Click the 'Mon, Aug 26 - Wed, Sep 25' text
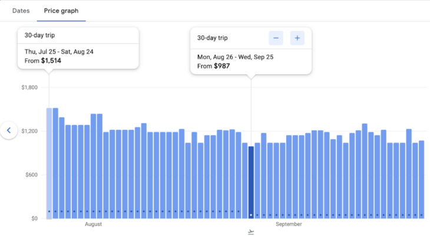The height and width of the screenshot is (239, 430). pyautogui.click(x=235, y=57)
